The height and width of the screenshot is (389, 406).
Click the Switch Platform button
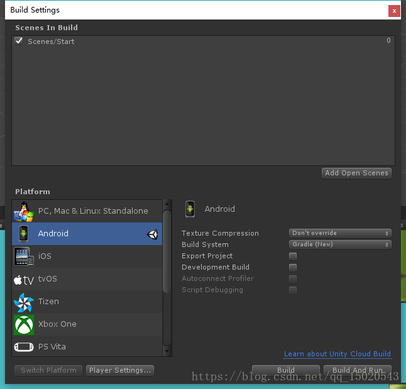coord(48,370)
